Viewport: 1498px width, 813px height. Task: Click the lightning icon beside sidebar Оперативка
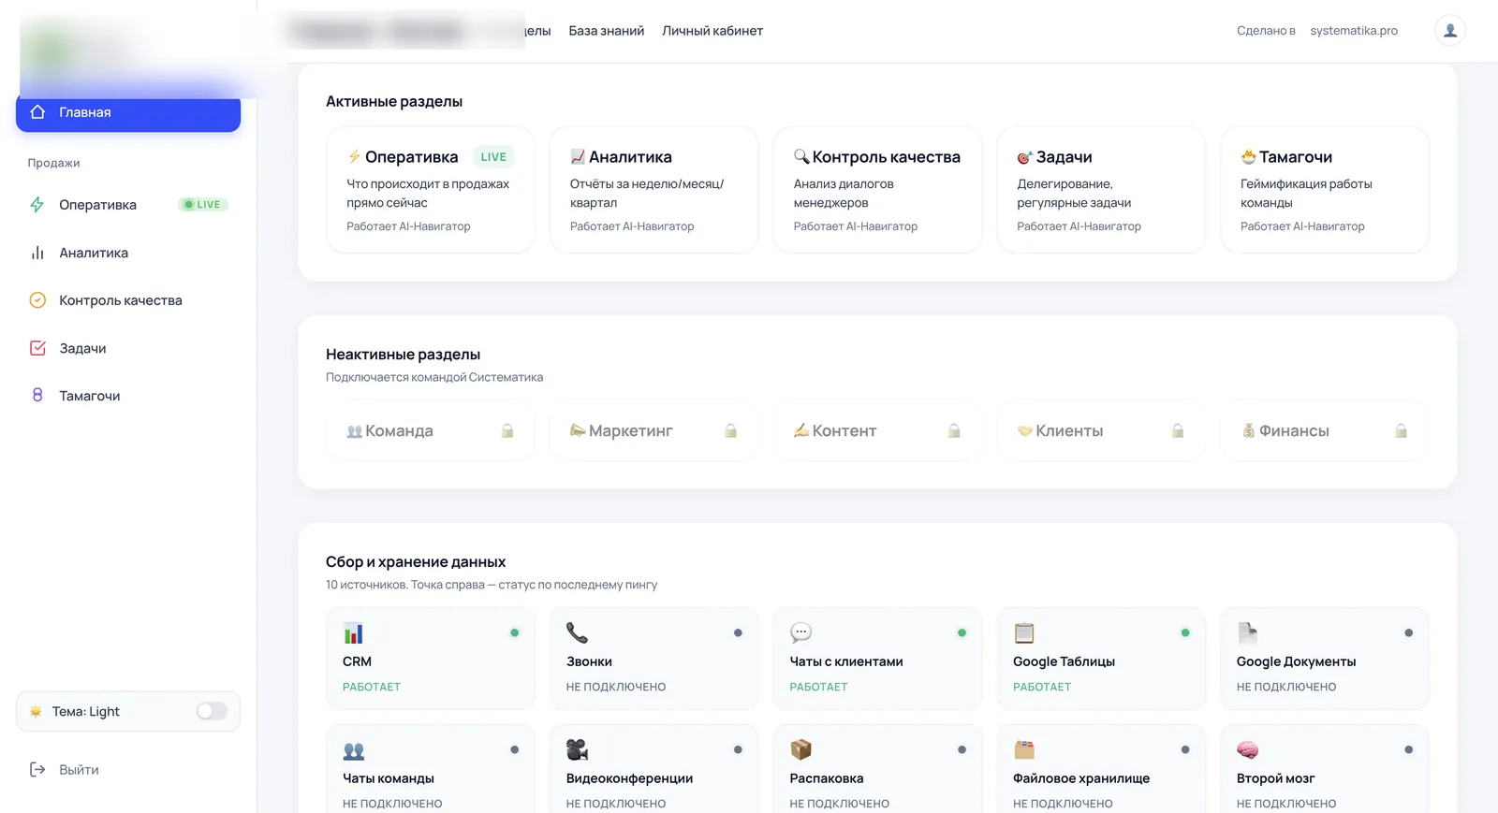pyautogui.click(x=37, y=205)
